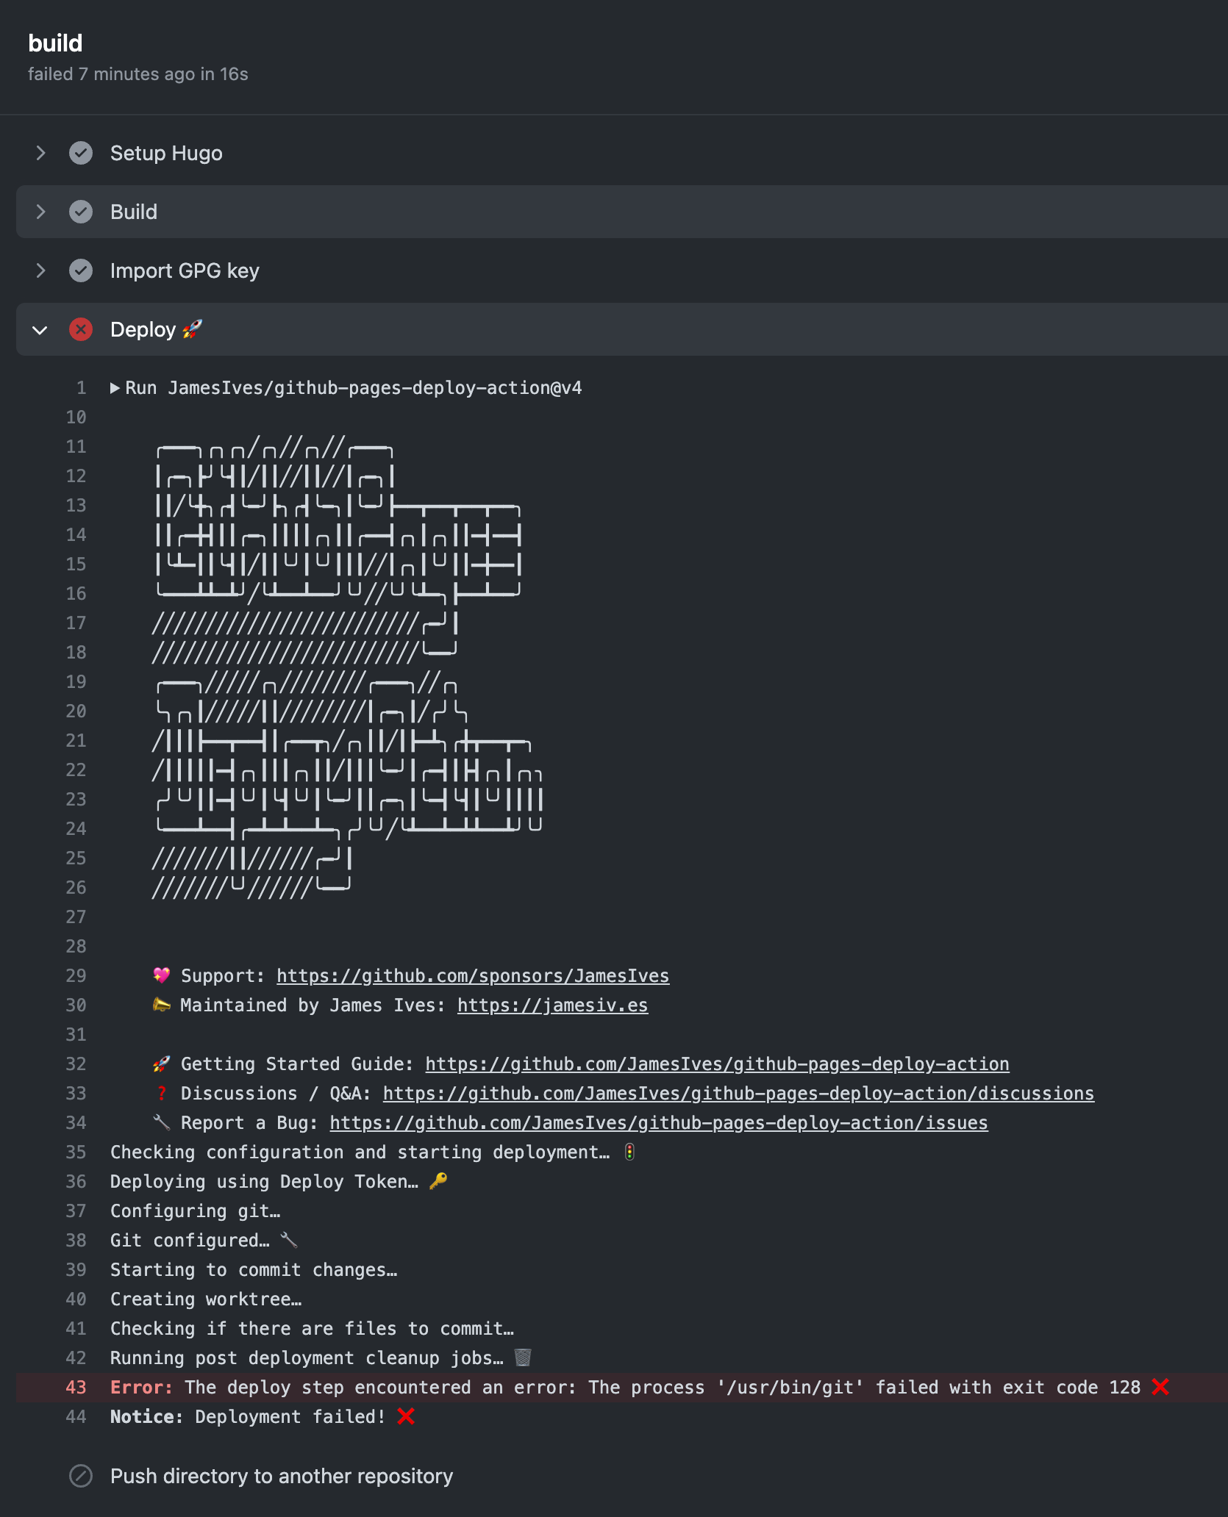Click line number 35 of the log
This screenshot has height=1517, width=1228.
(76, 1152)
